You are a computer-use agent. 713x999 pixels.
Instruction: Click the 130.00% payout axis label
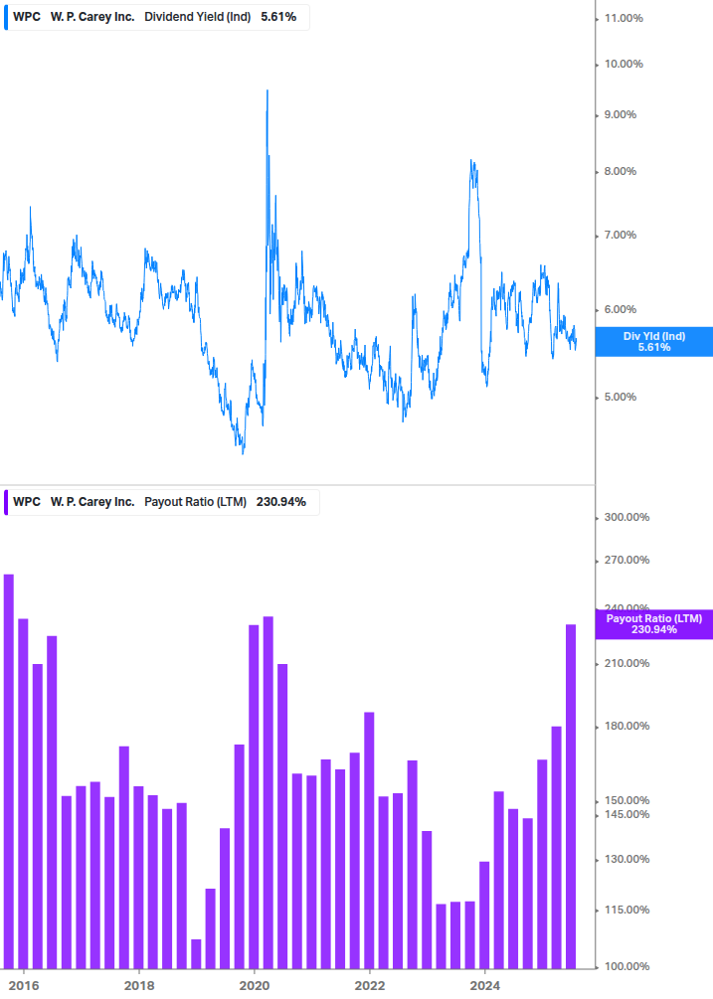click(x=626, y=860)
